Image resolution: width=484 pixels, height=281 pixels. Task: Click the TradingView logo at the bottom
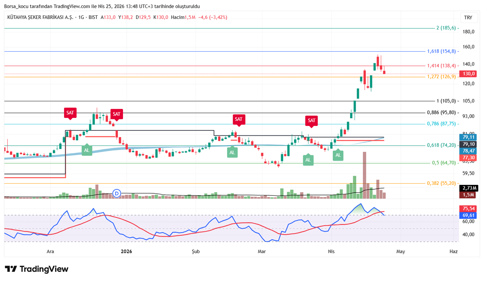[x=36, y=269]
